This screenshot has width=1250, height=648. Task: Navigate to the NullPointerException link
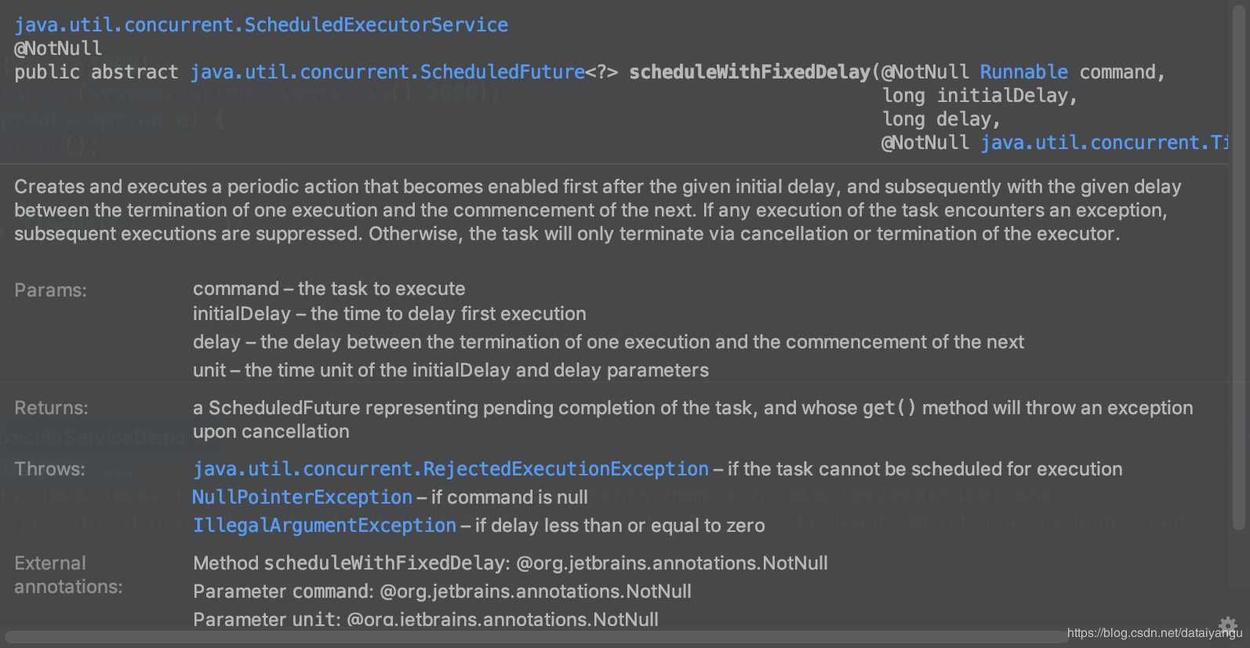(302, 497)
